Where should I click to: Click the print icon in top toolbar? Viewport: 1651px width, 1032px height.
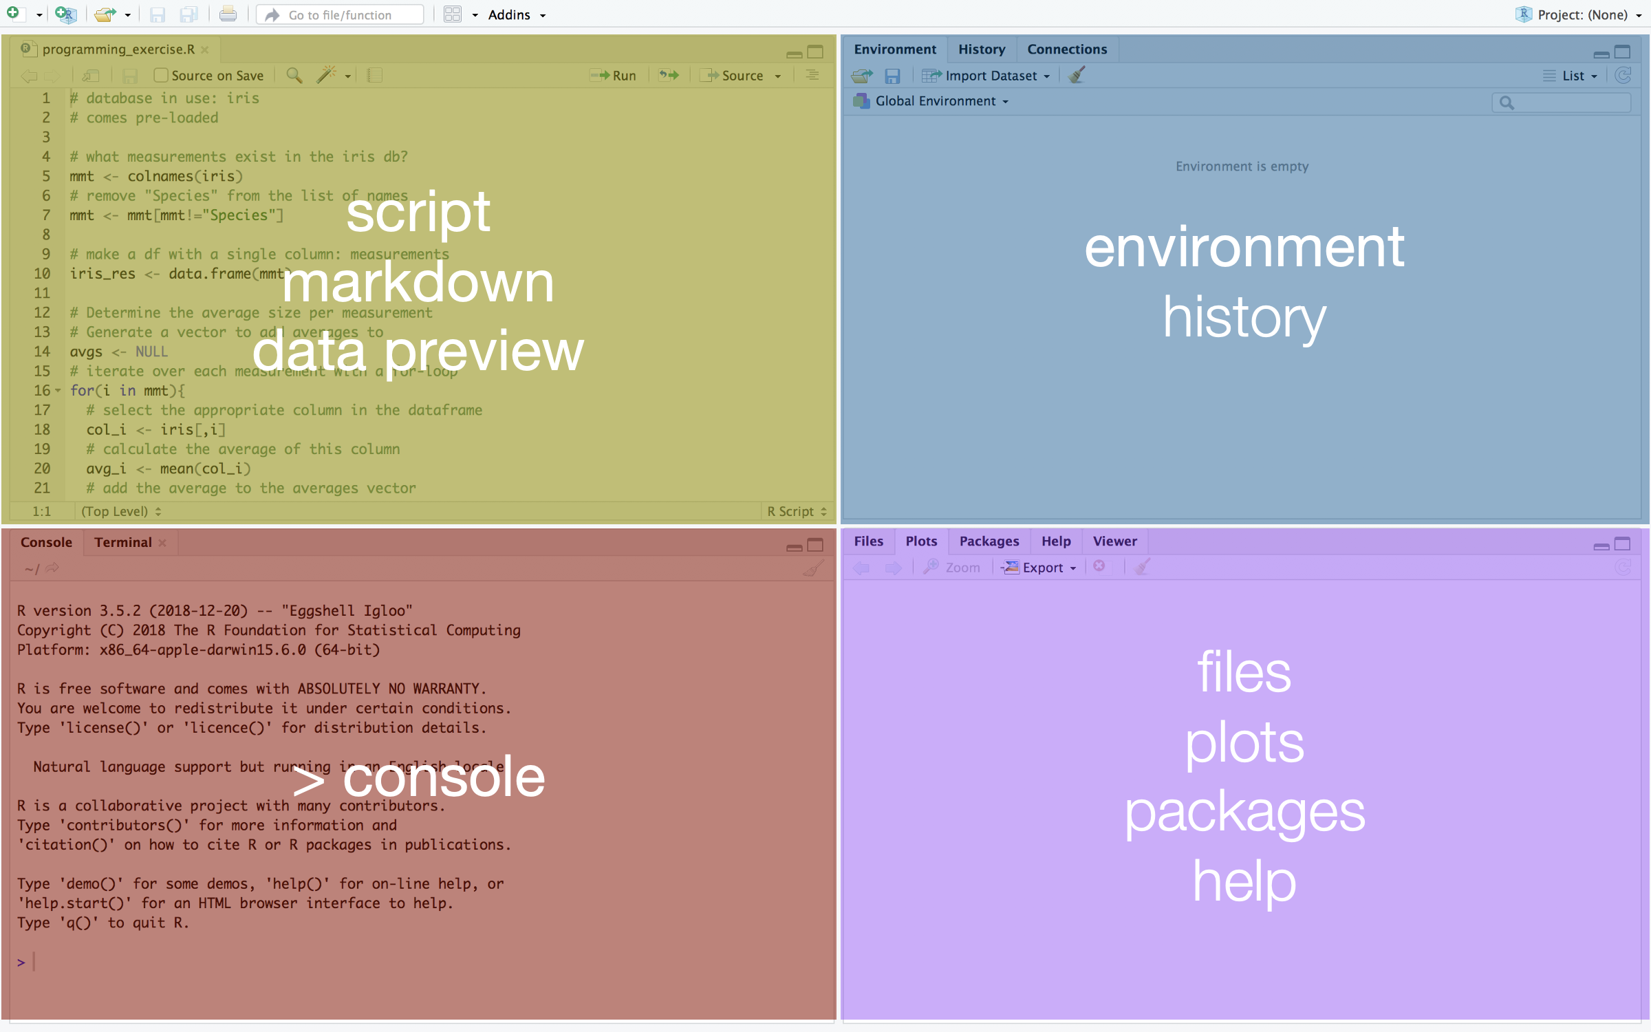tap(228, 14)
